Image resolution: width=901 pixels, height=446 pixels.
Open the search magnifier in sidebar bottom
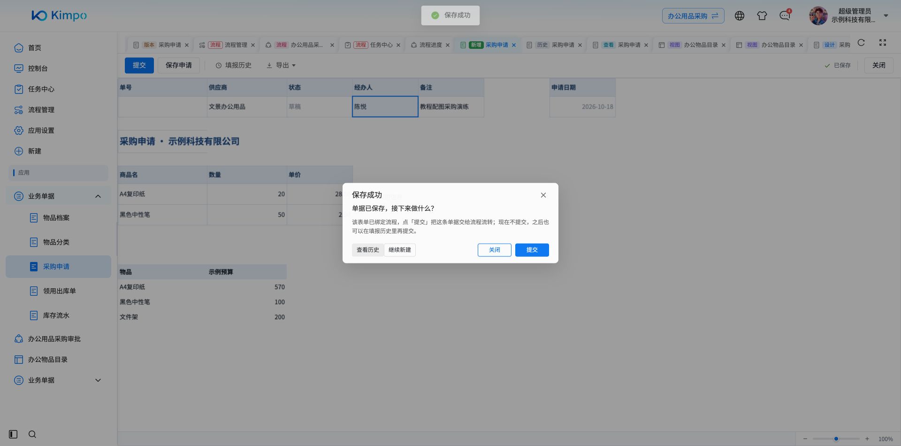pyautogui.click(x=32, y=434)
